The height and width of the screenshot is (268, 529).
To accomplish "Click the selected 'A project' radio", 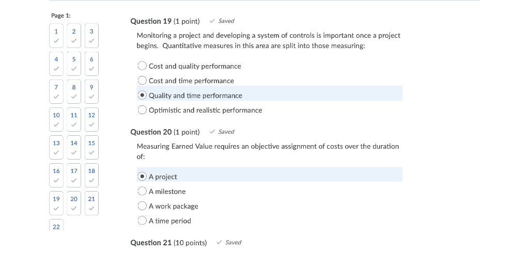I will coord(142,177).
